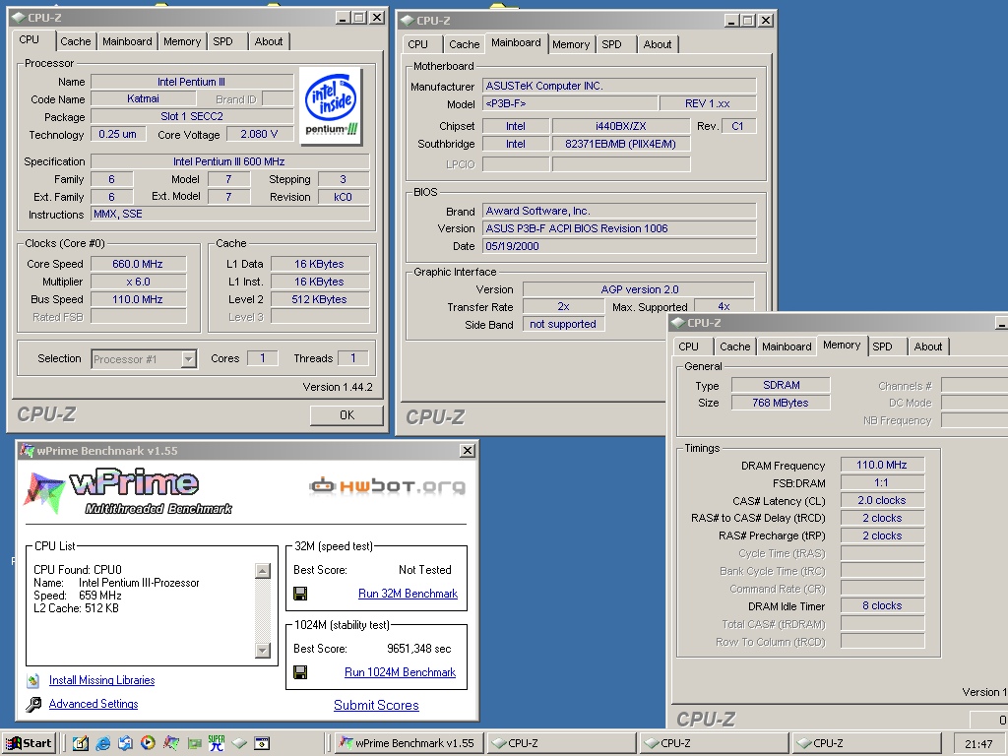
Task: Click the Level 2 512 KBytes cache field
Action: (320, 299)
